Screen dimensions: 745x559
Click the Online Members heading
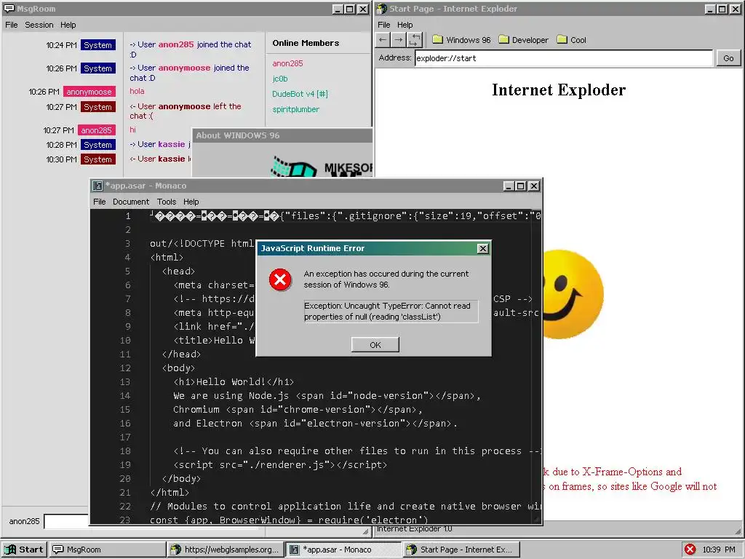[x=306, y=43]
